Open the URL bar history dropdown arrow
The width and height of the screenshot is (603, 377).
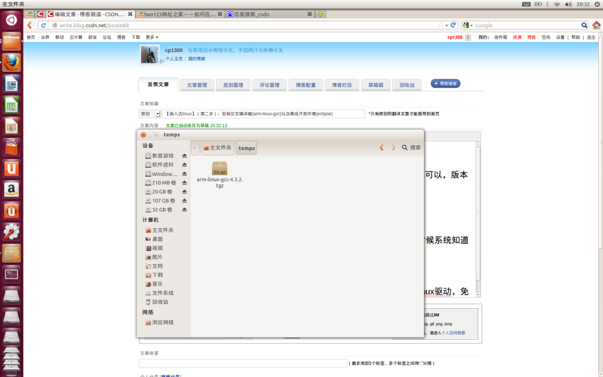pyautogui.click(x=446, y=25)
